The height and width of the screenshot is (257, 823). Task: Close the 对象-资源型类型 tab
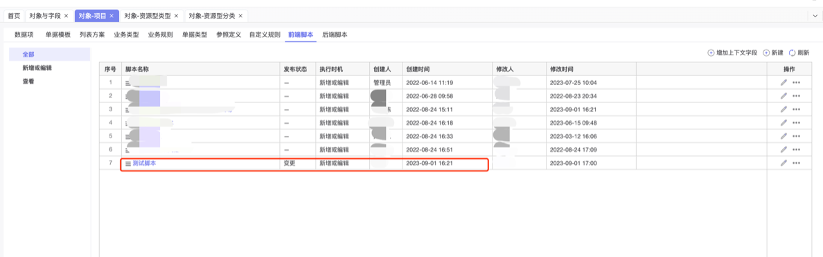pyautogui.click(x=177, y=16)
